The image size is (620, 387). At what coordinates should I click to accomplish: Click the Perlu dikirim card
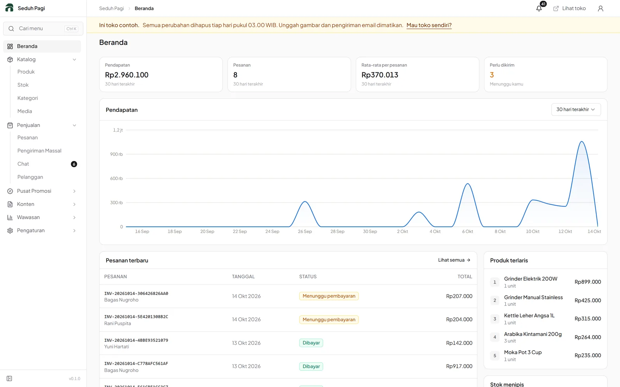click(546, 74)
